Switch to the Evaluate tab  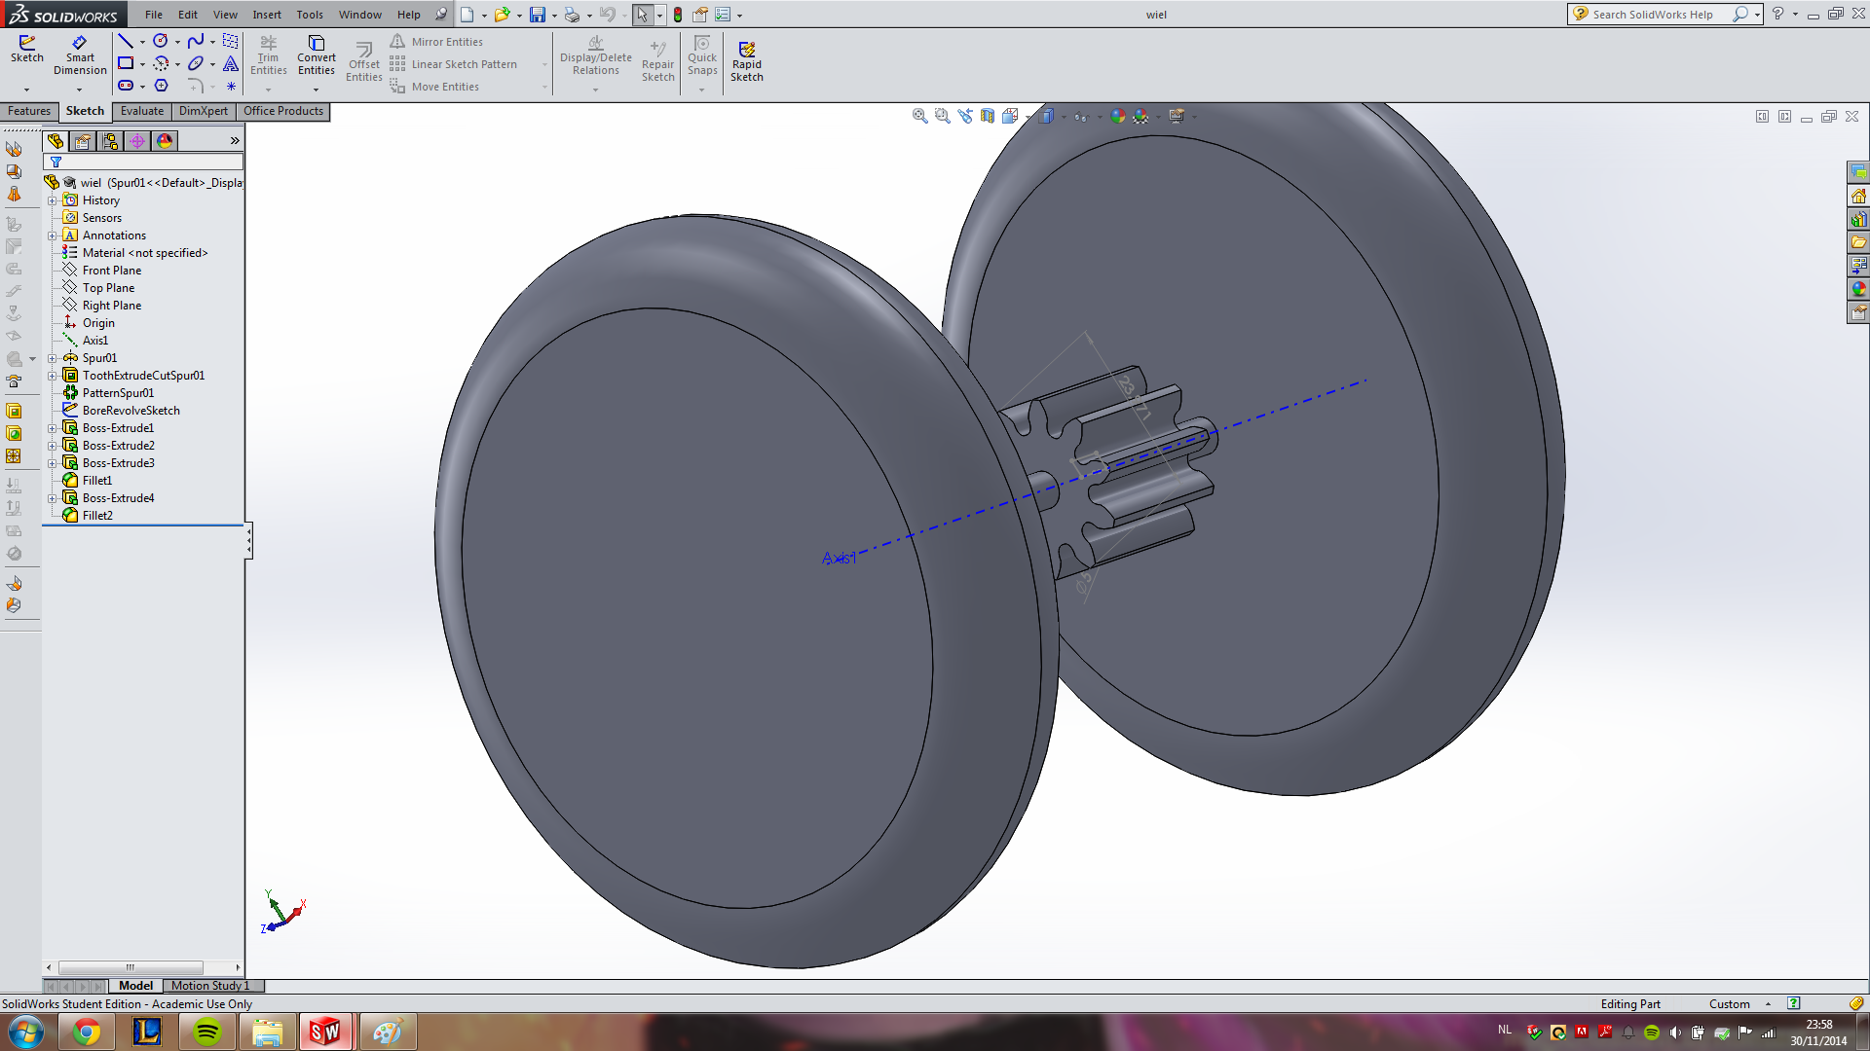(x=142, y=111)
